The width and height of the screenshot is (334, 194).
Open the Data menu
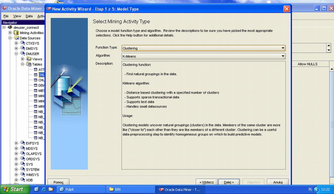pos(29,16)
